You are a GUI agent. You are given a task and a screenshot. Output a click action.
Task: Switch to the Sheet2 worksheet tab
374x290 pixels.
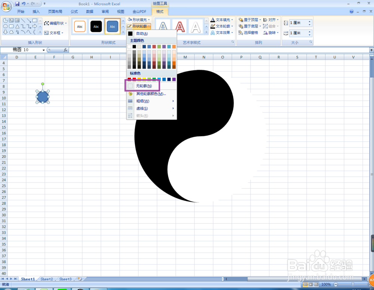[x=46, y=279]
